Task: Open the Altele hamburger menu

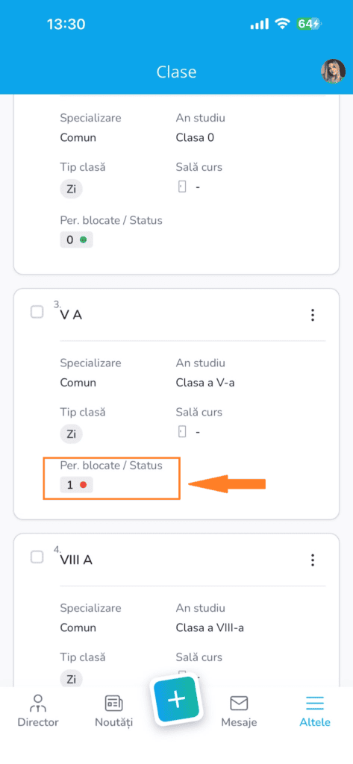Action: coord(315,703)
